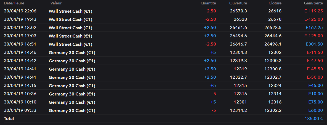This screenshot has width=327, height=125.
Task: Select the 12304.3 opening price cell
Action: [x=238, y=52]
